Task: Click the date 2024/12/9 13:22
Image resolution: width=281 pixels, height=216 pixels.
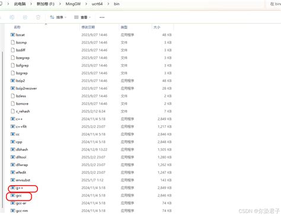Action: point(94,150)
